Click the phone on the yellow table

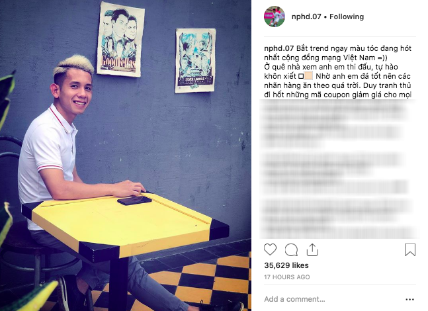click(x=135, y=200)
